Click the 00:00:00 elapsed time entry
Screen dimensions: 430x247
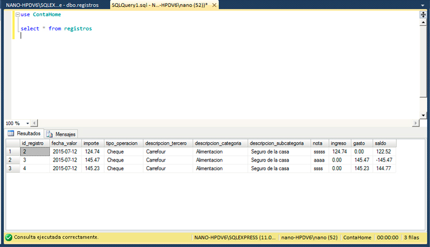tap(388, 237)
